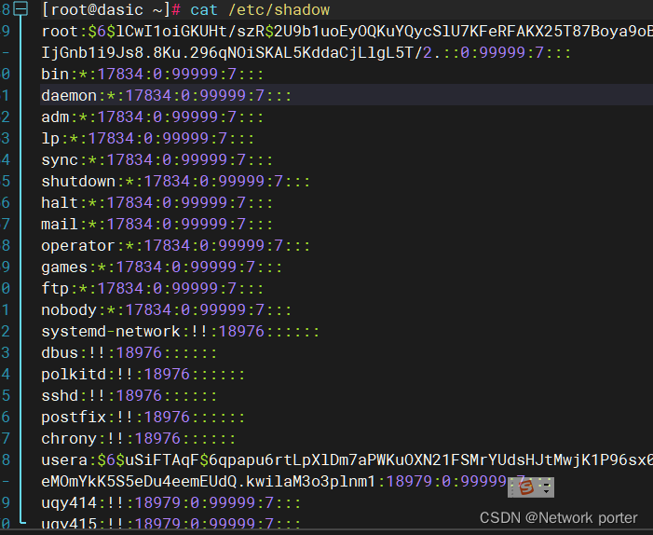This screenshot has width=653, height=535.
Task: Click the 'postfix' user entry
Action: 143,417
